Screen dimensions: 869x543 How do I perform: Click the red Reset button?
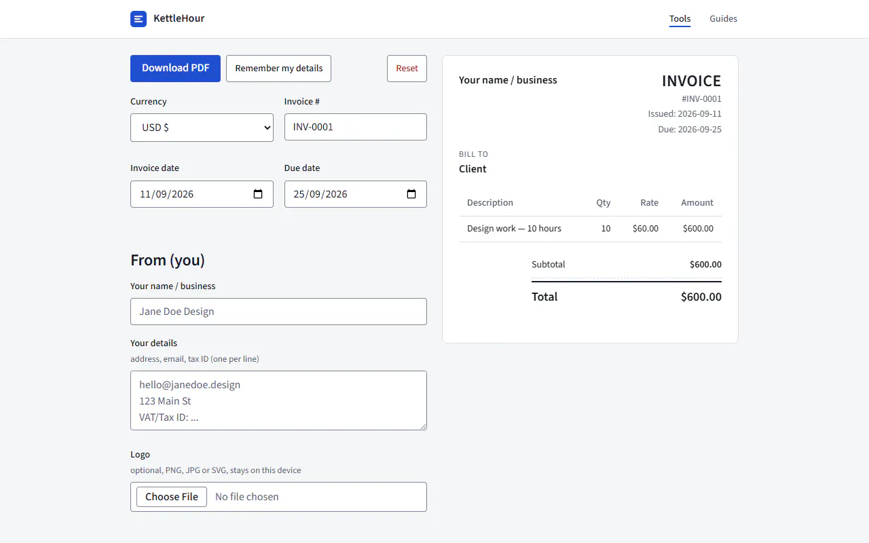point(407,69)
